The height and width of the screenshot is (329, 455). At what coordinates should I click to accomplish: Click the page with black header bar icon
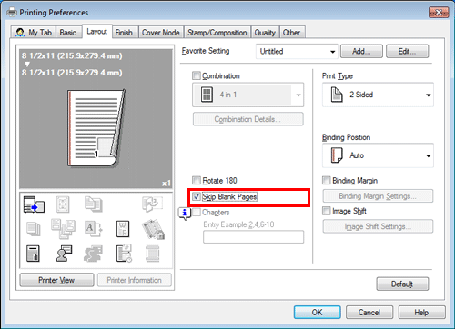point(33,254)
